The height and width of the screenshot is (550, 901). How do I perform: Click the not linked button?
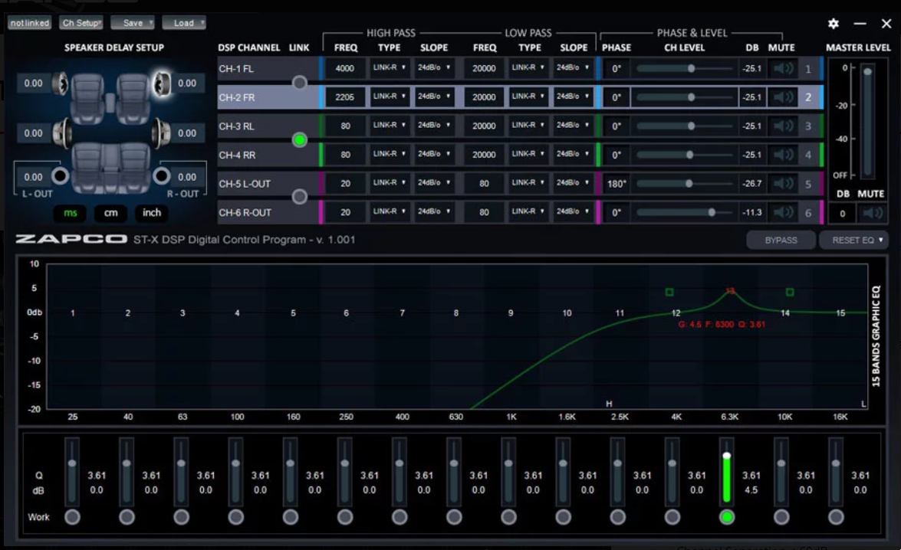tap(30, 23)
